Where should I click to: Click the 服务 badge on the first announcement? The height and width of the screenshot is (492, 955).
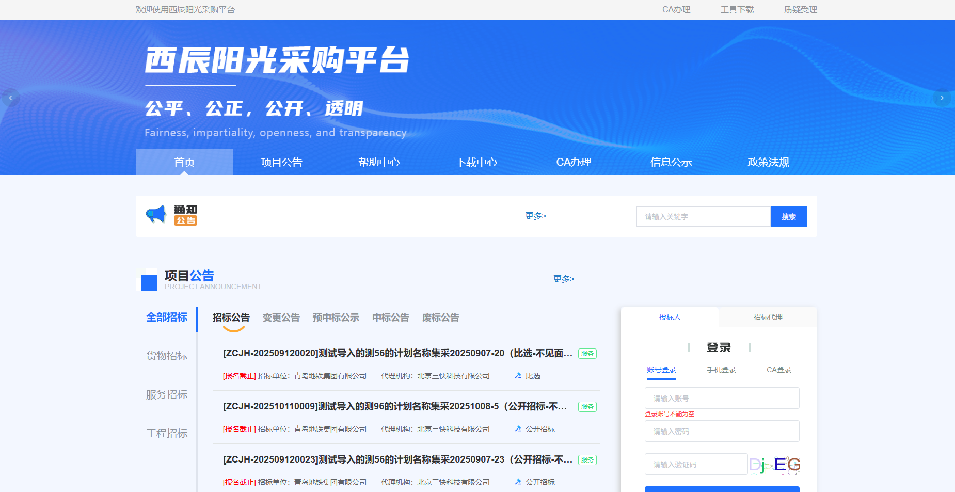tap(586, 354)
